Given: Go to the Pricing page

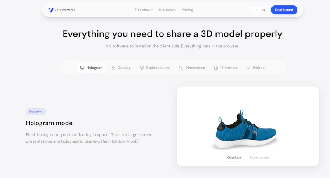Looking at the screenshot, I should point(187,10).
